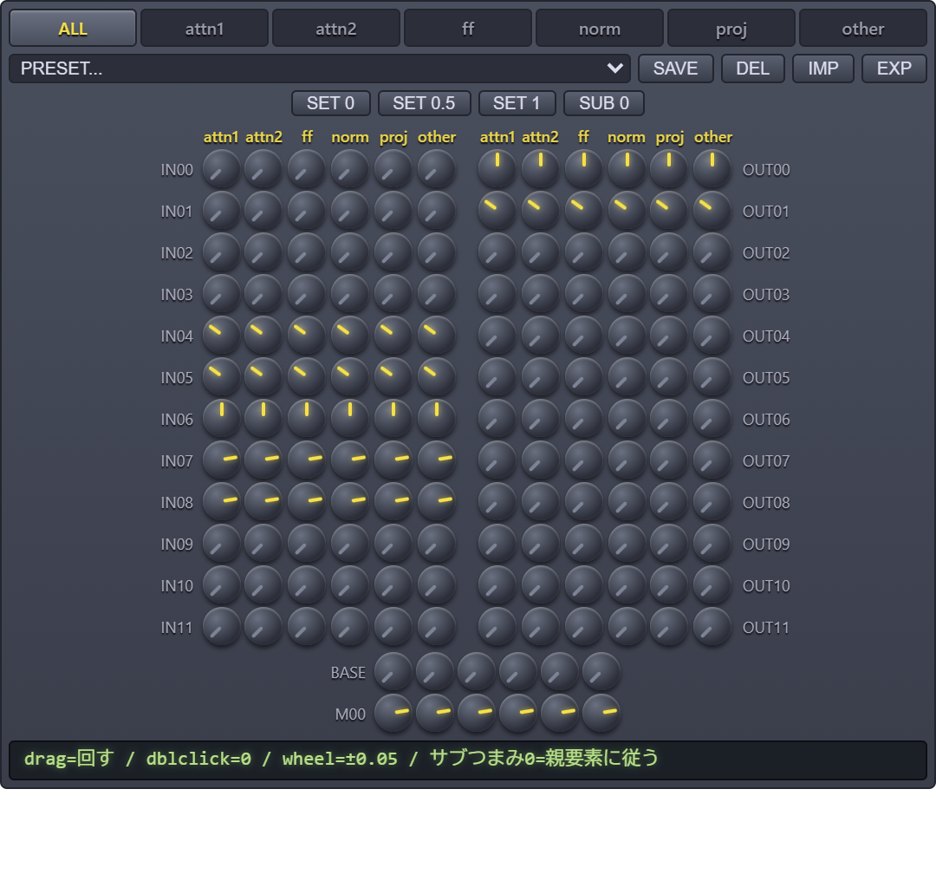Click the other output column header
The image size is (936, 874).
pos(712,137)
